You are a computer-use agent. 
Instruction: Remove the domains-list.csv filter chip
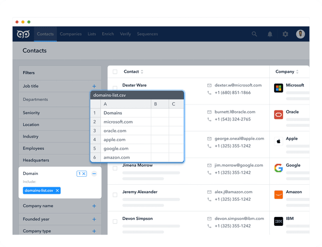point(57,191)
